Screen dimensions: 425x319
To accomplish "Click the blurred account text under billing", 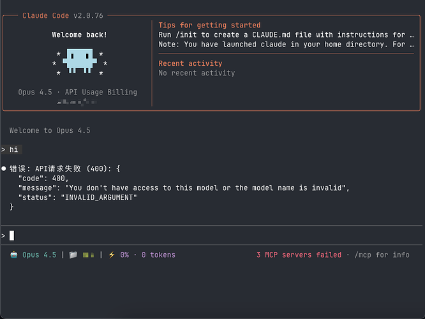I will pos(77,102).
